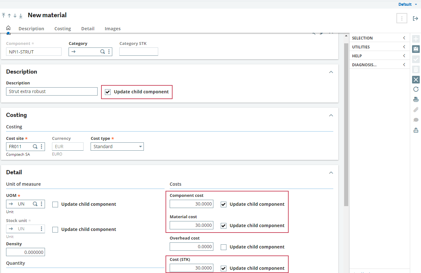Screen dimensions: 421x273
Task: Open the Stock unit actions dots
Action: coord(41,229)
